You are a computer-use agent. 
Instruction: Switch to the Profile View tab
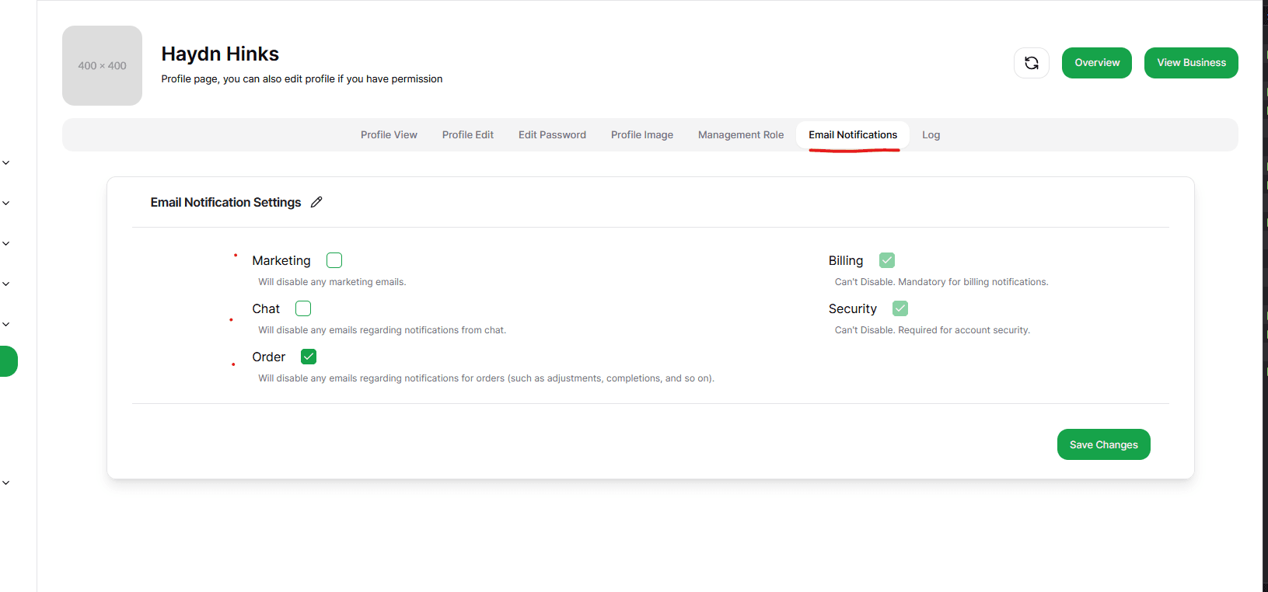(x=389, y=135)
